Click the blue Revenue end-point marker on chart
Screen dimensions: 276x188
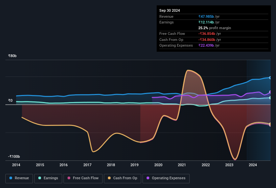pyautogui.click(x=270, y=78)
